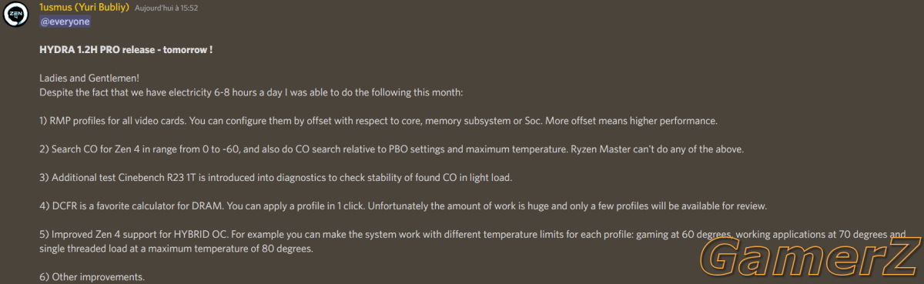
Task: Click the single threaded load 80 degrees line
Action: click(176, 249)
